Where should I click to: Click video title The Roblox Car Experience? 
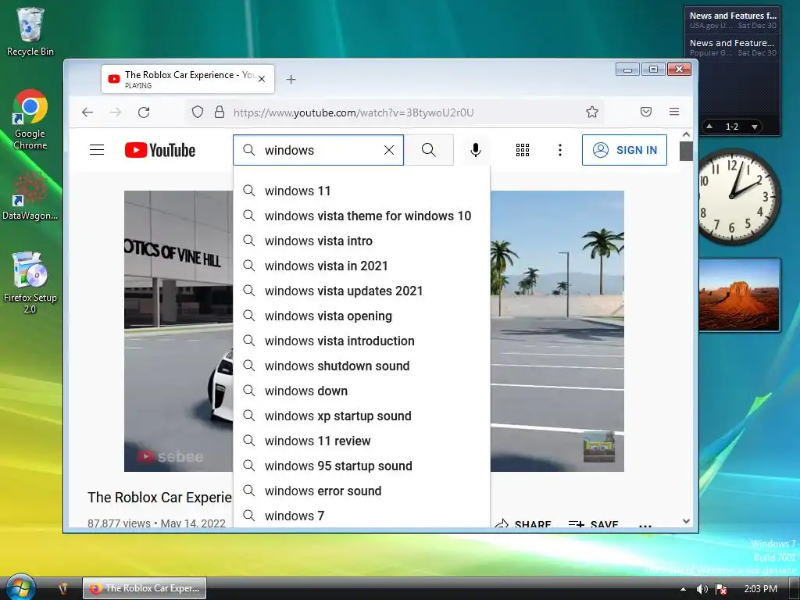159,498
